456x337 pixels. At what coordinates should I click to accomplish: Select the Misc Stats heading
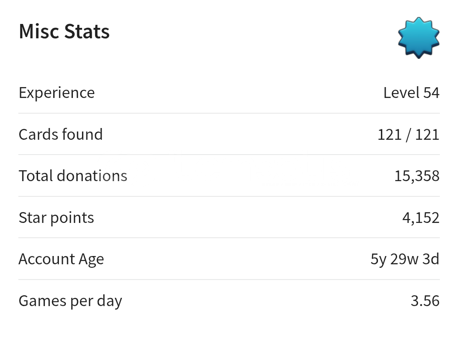pos(64,32)
